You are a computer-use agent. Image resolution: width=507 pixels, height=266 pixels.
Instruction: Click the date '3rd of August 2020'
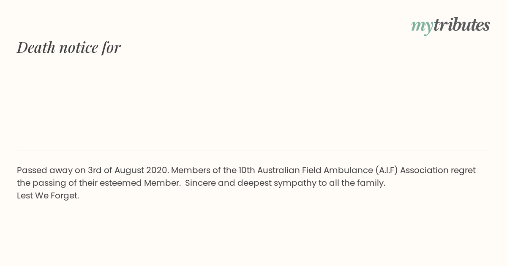tap(128, 170)
